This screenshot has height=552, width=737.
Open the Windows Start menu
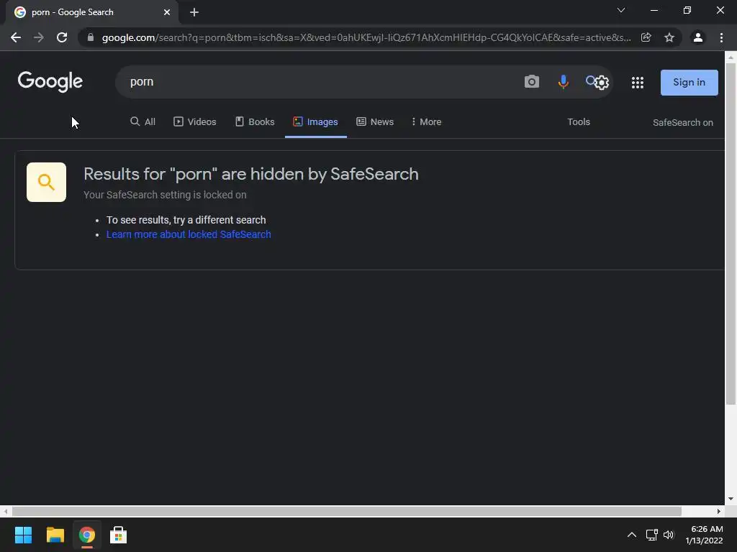(23, 535)
